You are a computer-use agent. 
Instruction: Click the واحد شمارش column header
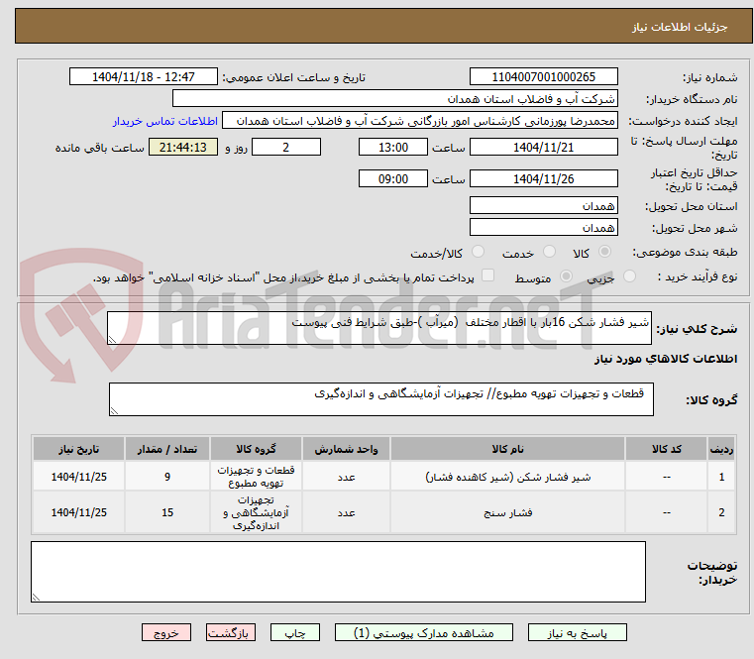(346, 449)
